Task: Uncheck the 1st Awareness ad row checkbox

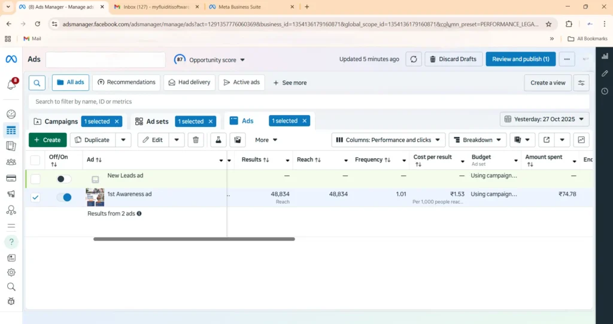Action: (x=35, y=198)
